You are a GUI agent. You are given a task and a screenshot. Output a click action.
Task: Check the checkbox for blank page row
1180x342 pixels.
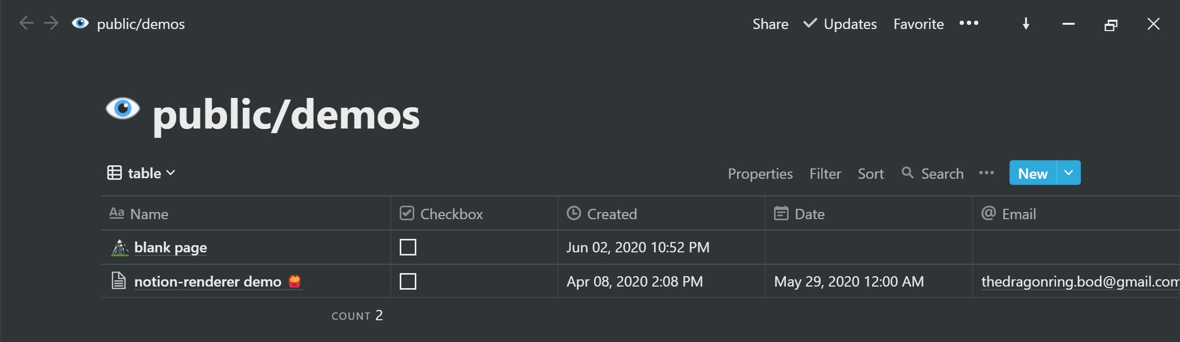(x=408, y=247)
